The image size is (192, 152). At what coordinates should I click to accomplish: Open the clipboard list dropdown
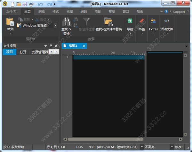[55, 26]
